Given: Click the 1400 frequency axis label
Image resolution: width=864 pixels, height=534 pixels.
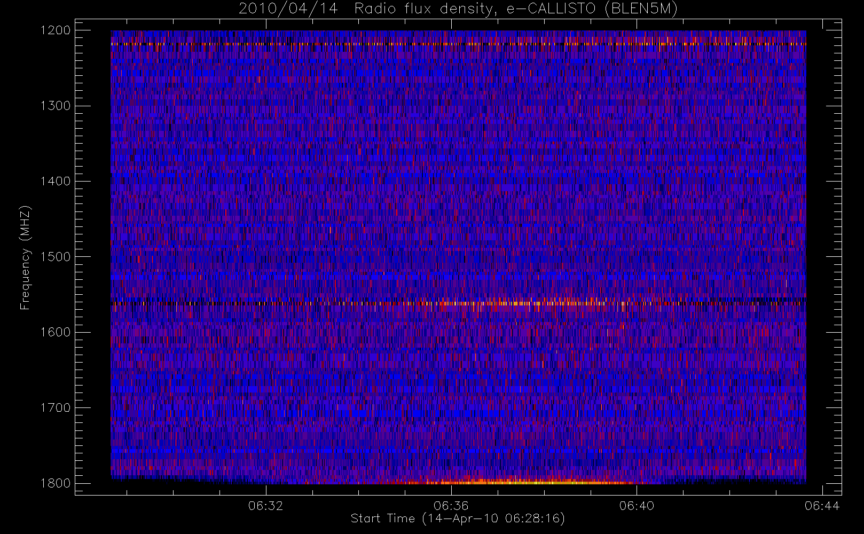Looking at the screenshot, I should (x=56, y=181).
